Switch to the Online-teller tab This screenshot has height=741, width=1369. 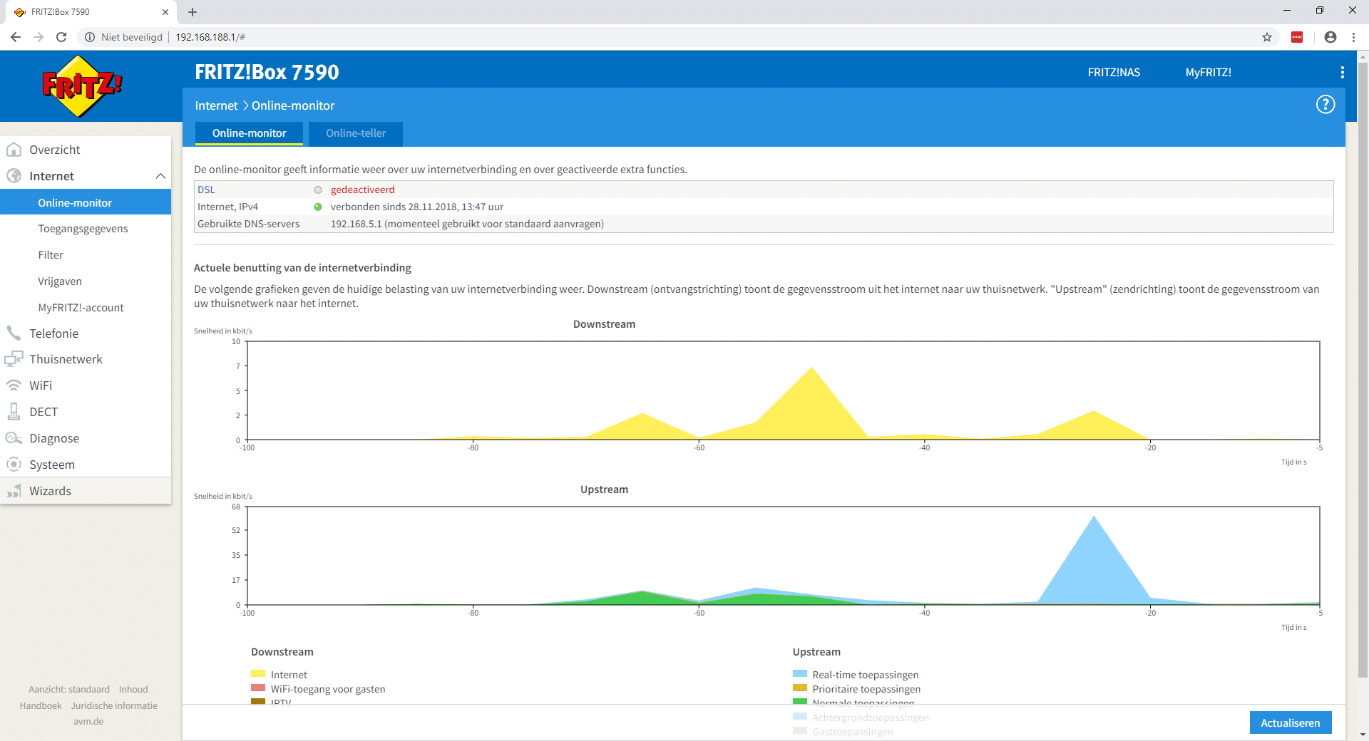click(x=356, y=133)
